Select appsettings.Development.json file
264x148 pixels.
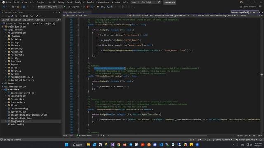click(29, 115)
